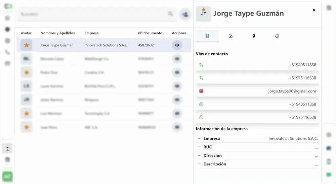Click WhatsApp icon for +51975116638
This screenshot has width=336, height=184.
tap(201, 117)
